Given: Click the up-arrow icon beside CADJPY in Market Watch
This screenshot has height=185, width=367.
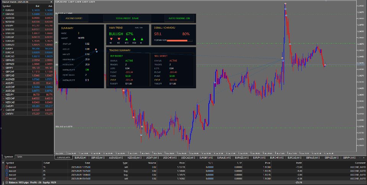Looking at the screenshot, I should pyautogui.click(x=3, y=106).
